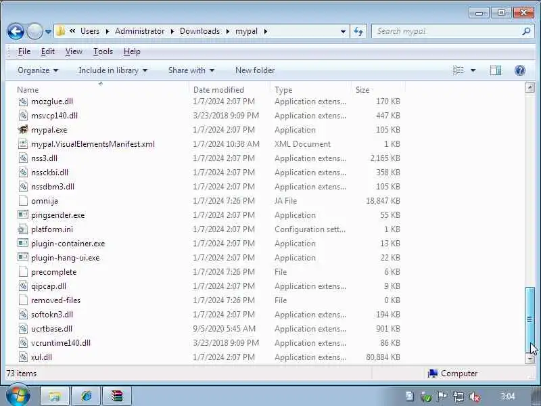
Task: Select the xul.dll file icon
Action: click(x=23, y=357)
